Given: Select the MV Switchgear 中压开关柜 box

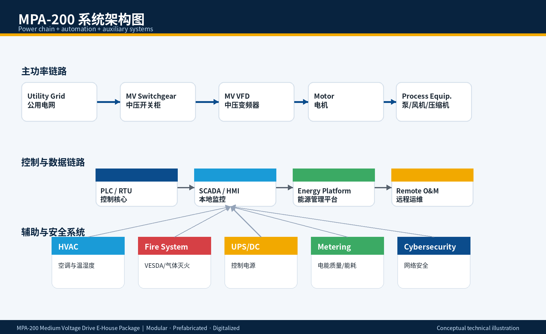Looking at the screenshot, I should (x=158, y=102).
